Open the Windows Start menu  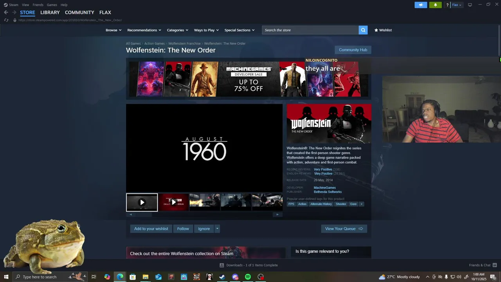click(x=6, y=277)
